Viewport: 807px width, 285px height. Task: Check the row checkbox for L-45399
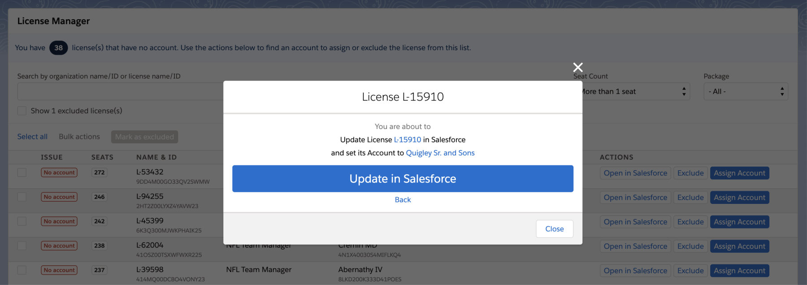22,221
